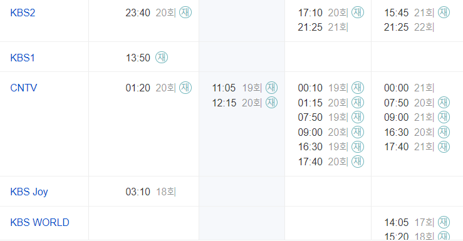Click rerun icon beside KBS WORLD 14:05

pyautogui.click(x=444, y=222)
